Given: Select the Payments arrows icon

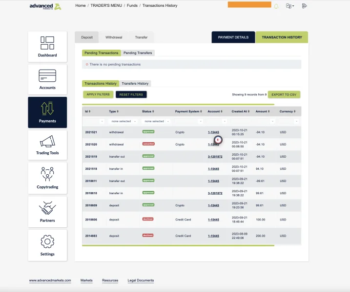Looking at the screenshot, I should (x=47, y=109).
